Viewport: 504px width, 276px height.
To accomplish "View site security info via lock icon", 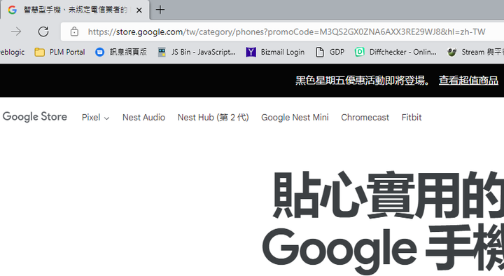I will point(74,32).
